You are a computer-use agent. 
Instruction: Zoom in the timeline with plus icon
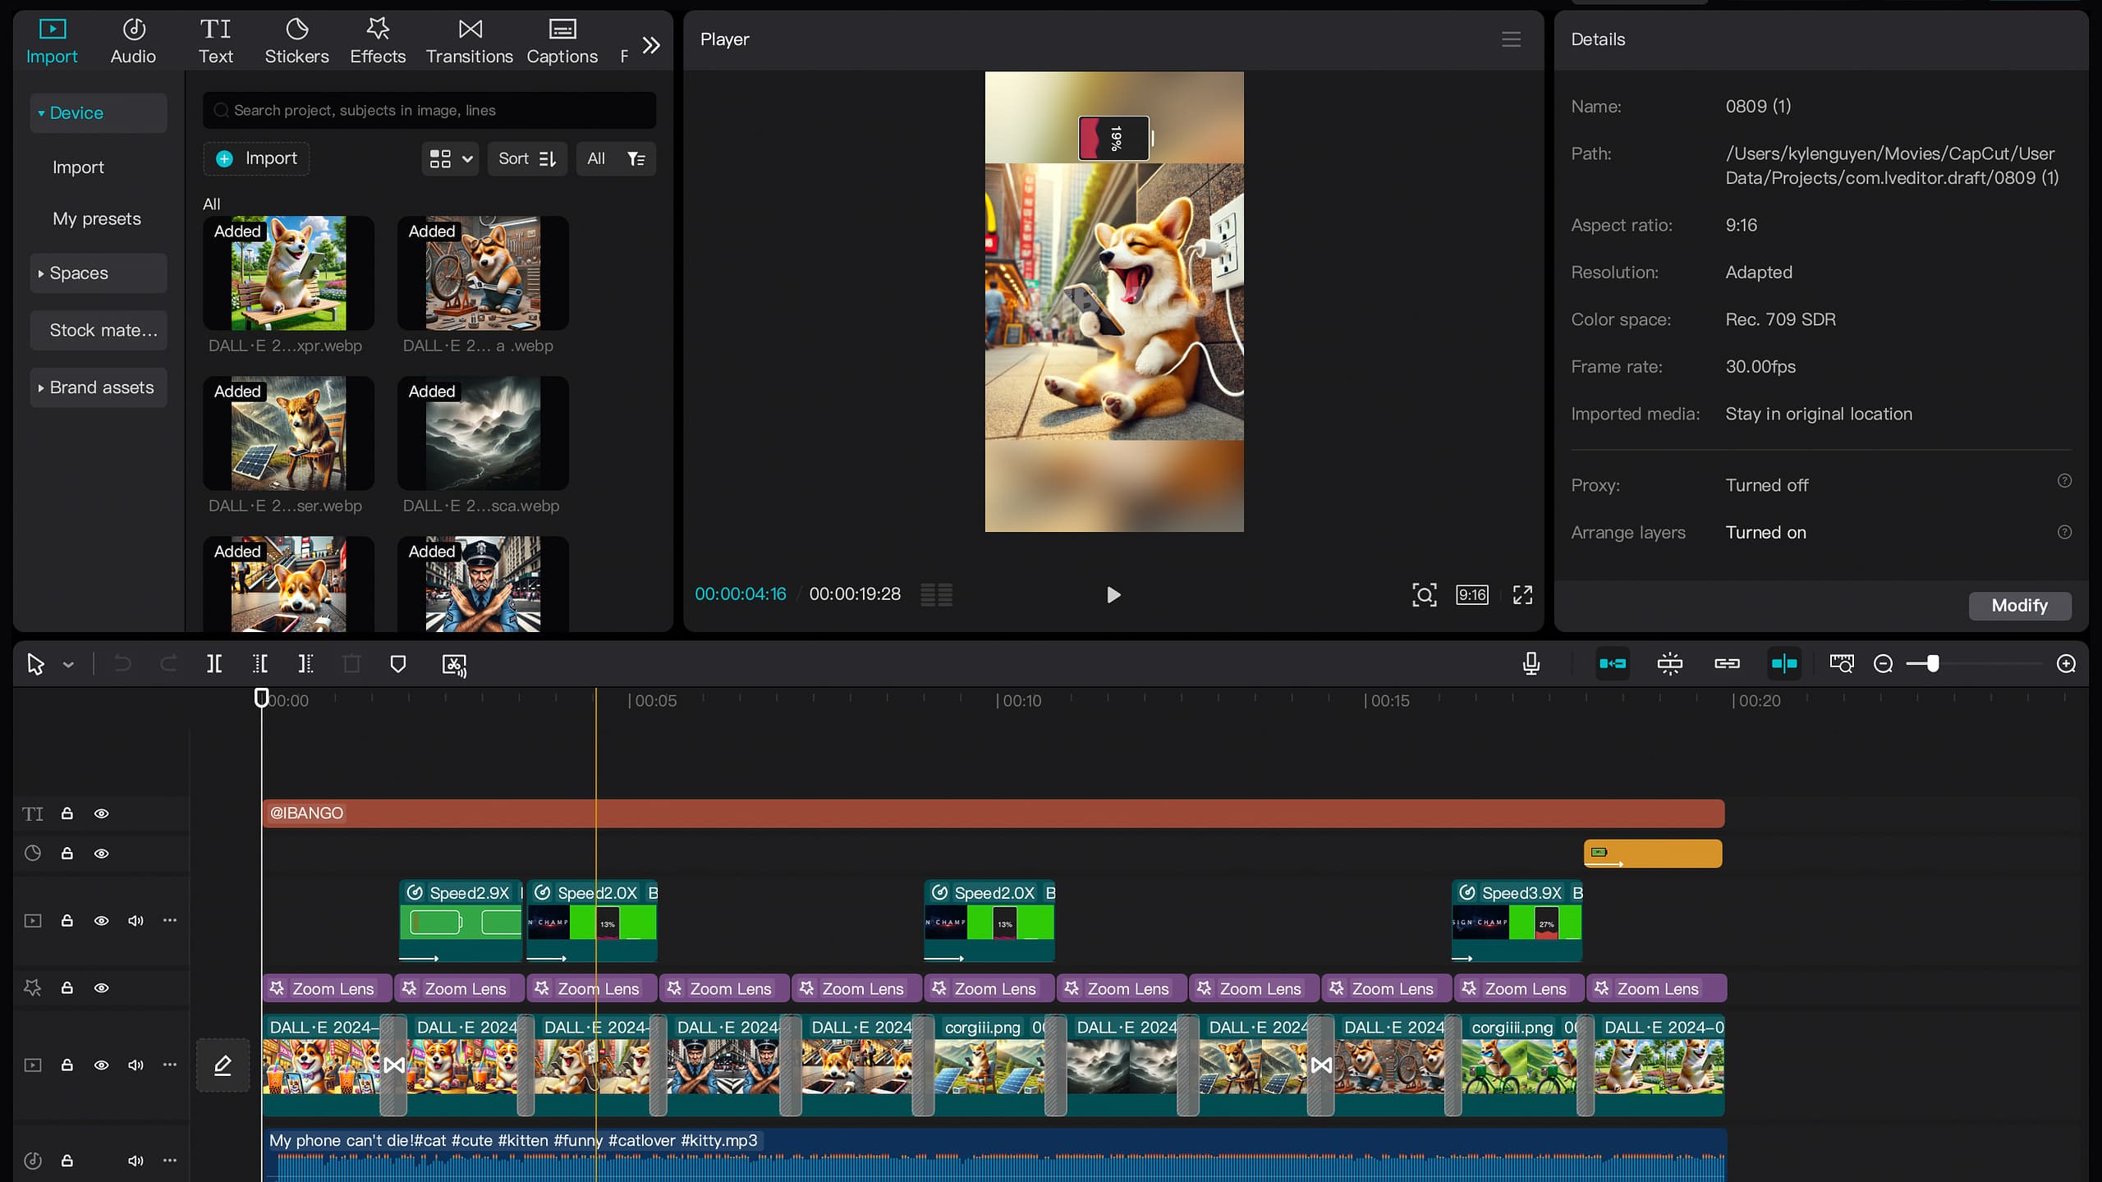(2067, 664)
